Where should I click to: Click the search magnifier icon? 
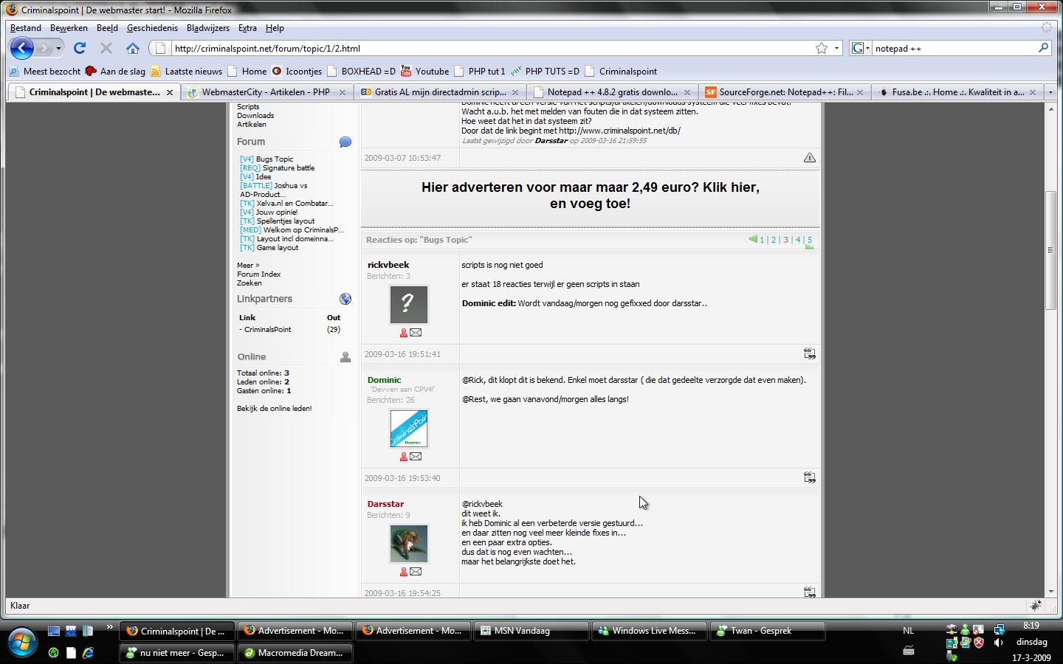pyautogui.click(x=1043, y=48)
